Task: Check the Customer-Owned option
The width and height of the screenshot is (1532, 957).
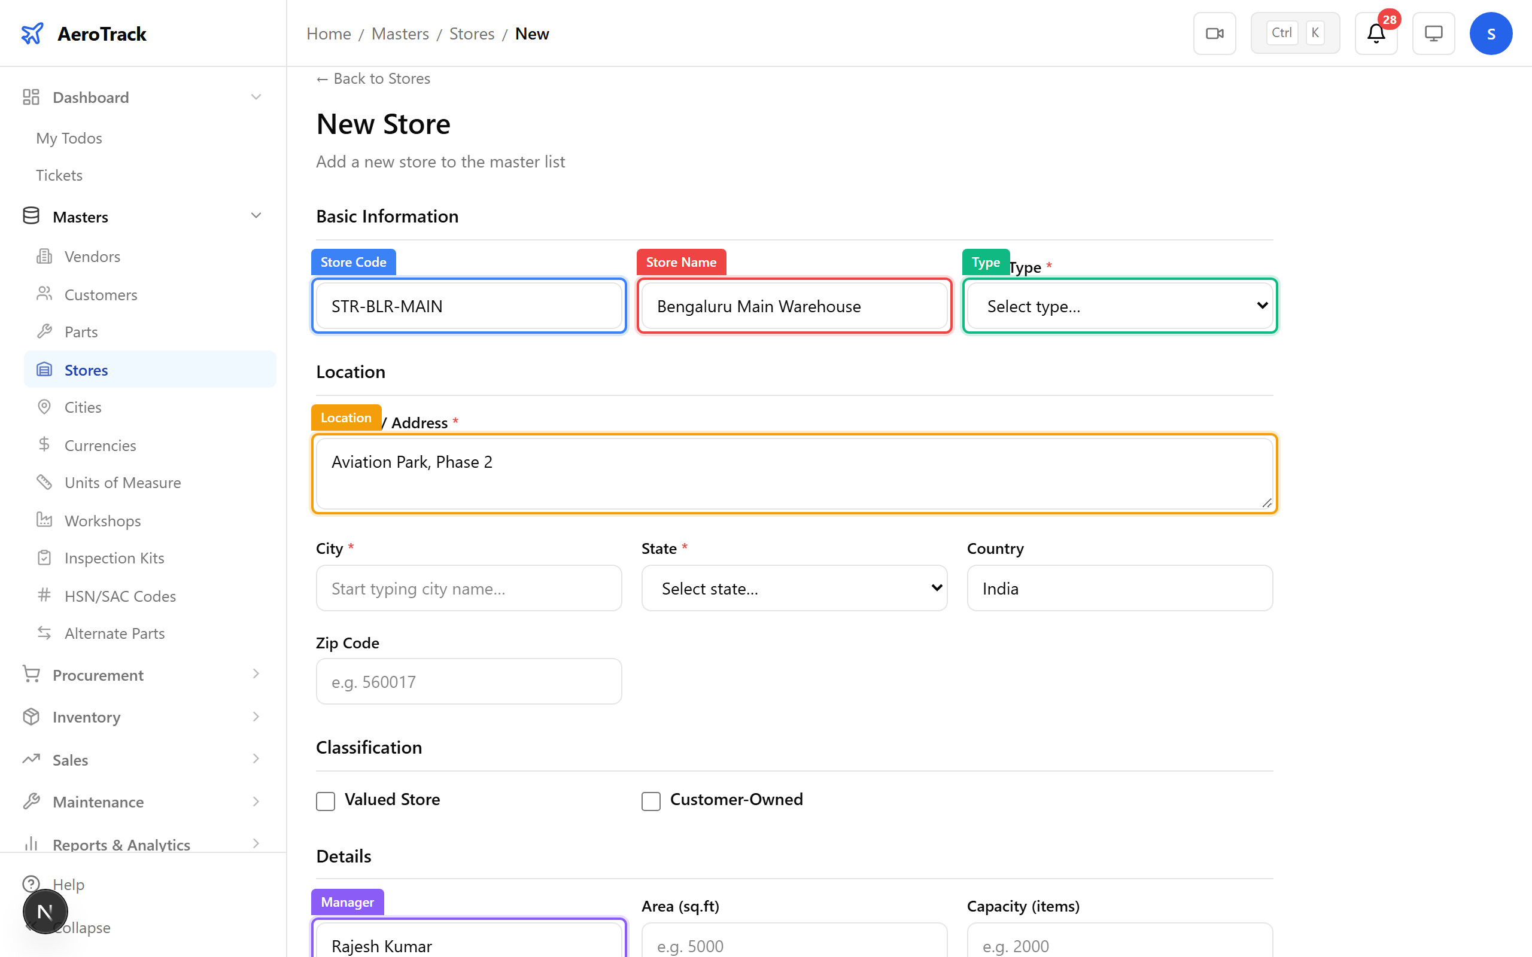Action: [651, 801]
